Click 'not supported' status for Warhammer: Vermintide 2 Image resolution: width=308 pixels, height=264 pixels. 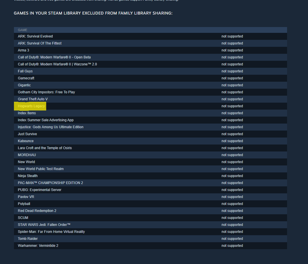coord(232,246)
